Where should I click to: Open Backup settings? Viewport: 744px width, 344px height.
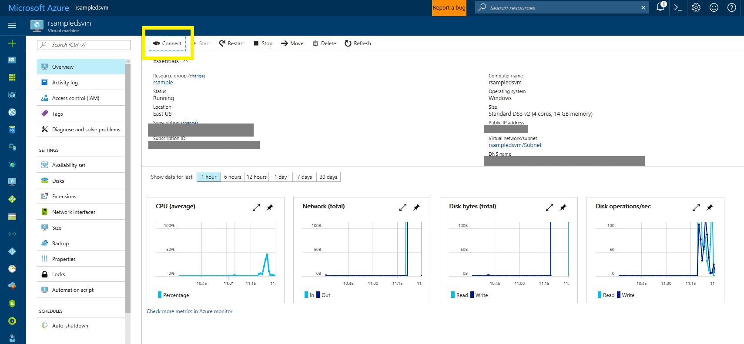pos(81,243)
